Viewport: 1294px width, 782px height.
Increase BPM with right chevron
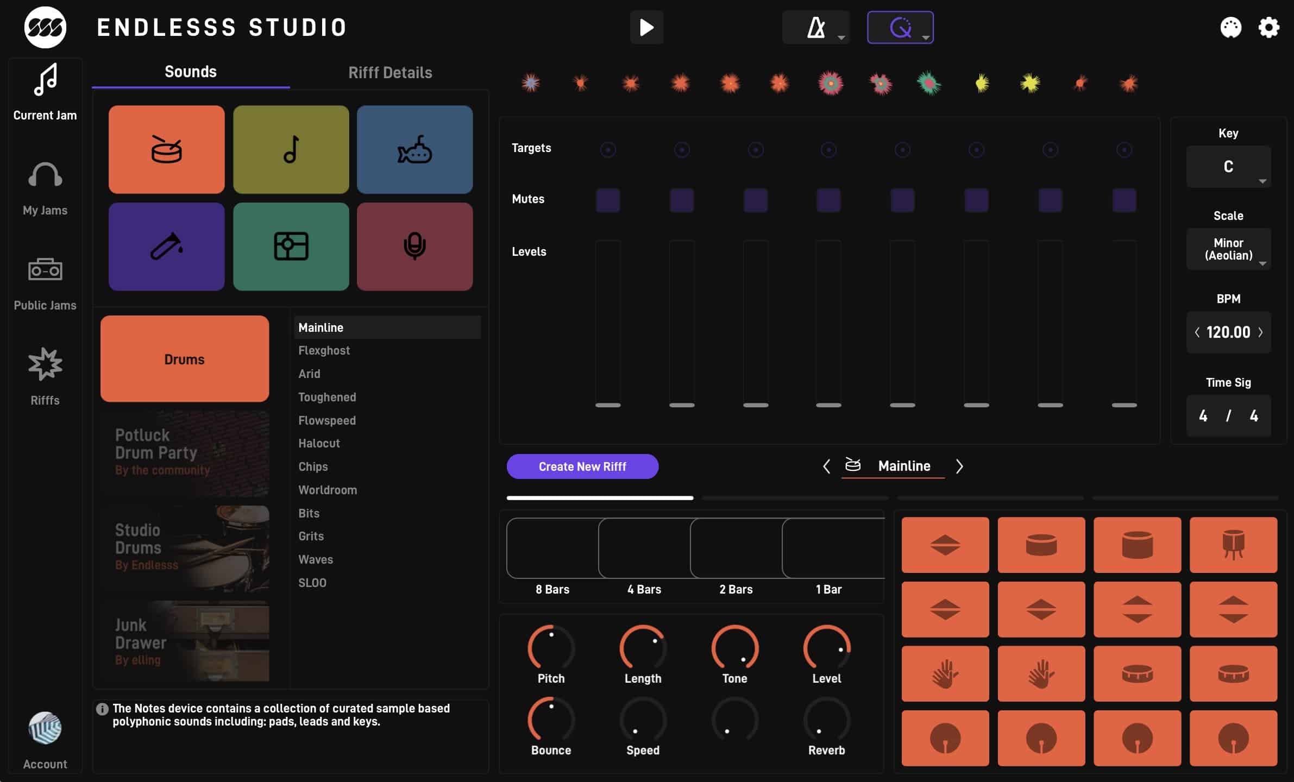pos(1260,332)
